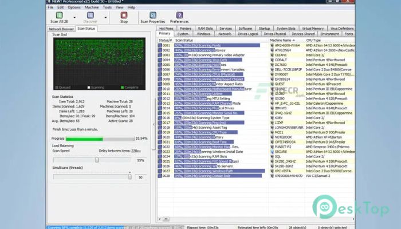This screenshot has width=401, height=229.
Task: Open the RAM Slots tab
Action: (205, 29)
